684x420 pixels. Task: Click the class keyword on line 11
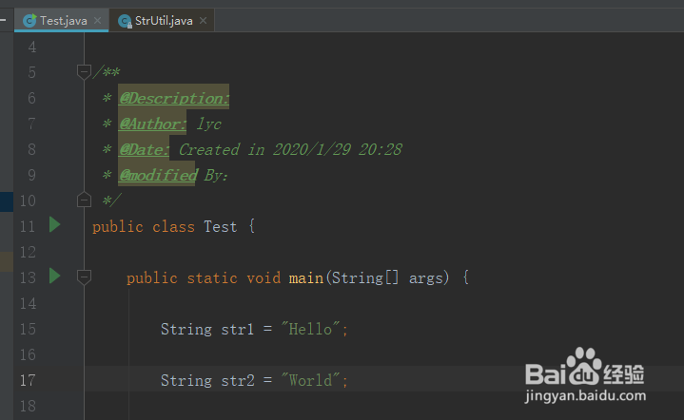pos(173,226)
